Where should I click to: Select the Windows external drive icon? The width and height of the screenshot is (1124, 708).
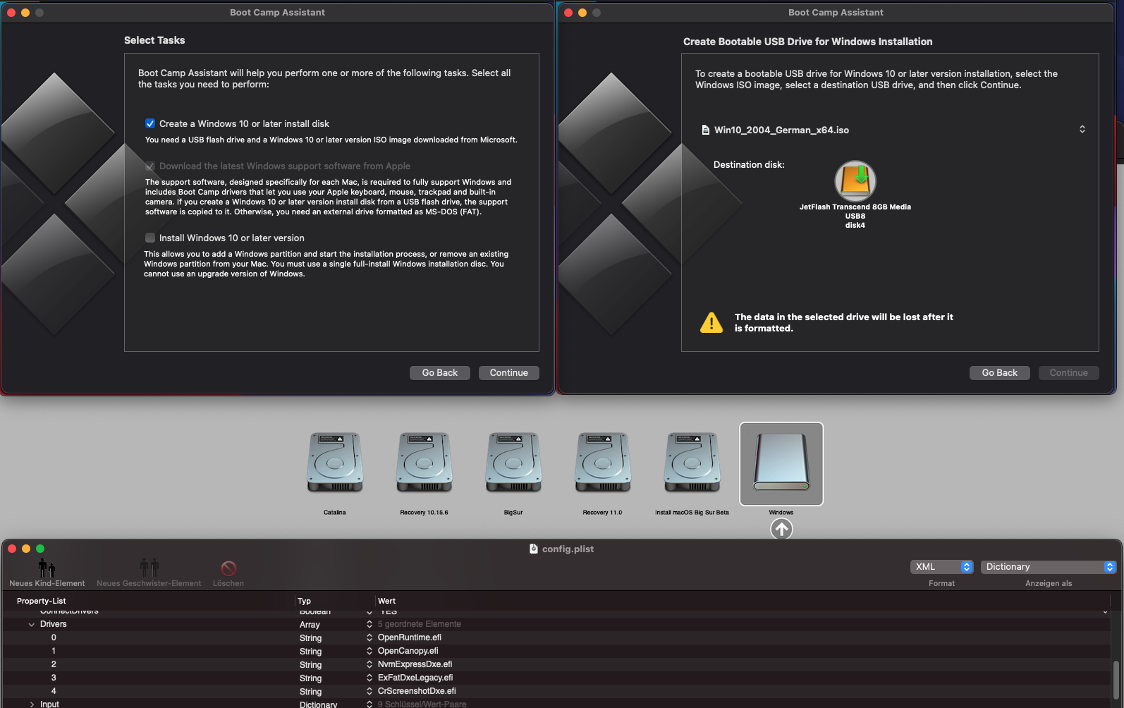[x=781, y=463]
